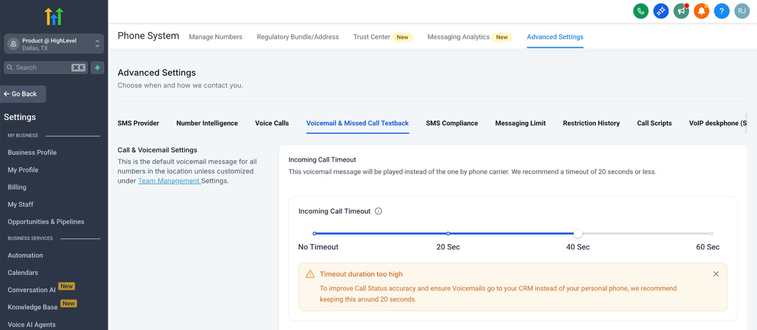Click the Go Back button
This screenshot has height=330, width=757.
pos(23,94)
